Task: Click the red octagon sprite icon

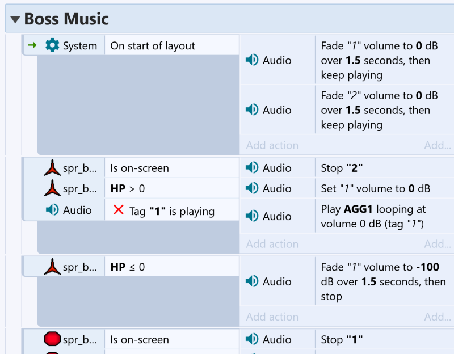Action: point(52,339)
